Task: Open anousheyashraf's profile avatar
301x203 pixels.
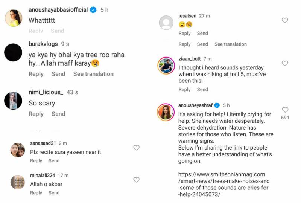Action: click(166, 112)
